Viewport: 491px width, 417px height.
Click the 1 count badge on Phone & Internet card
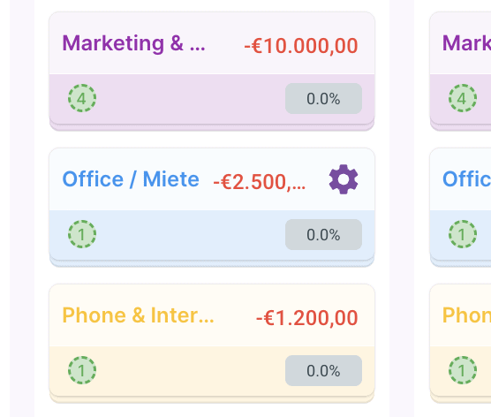pos(82,370)
